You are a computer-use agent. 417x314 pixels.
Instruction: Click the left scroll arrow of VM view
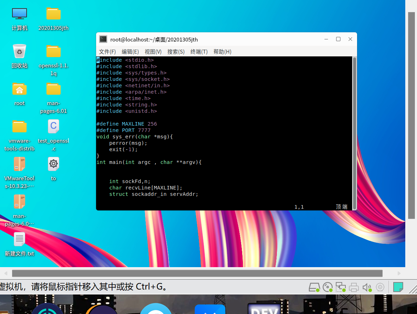click(x=6, y=273)
